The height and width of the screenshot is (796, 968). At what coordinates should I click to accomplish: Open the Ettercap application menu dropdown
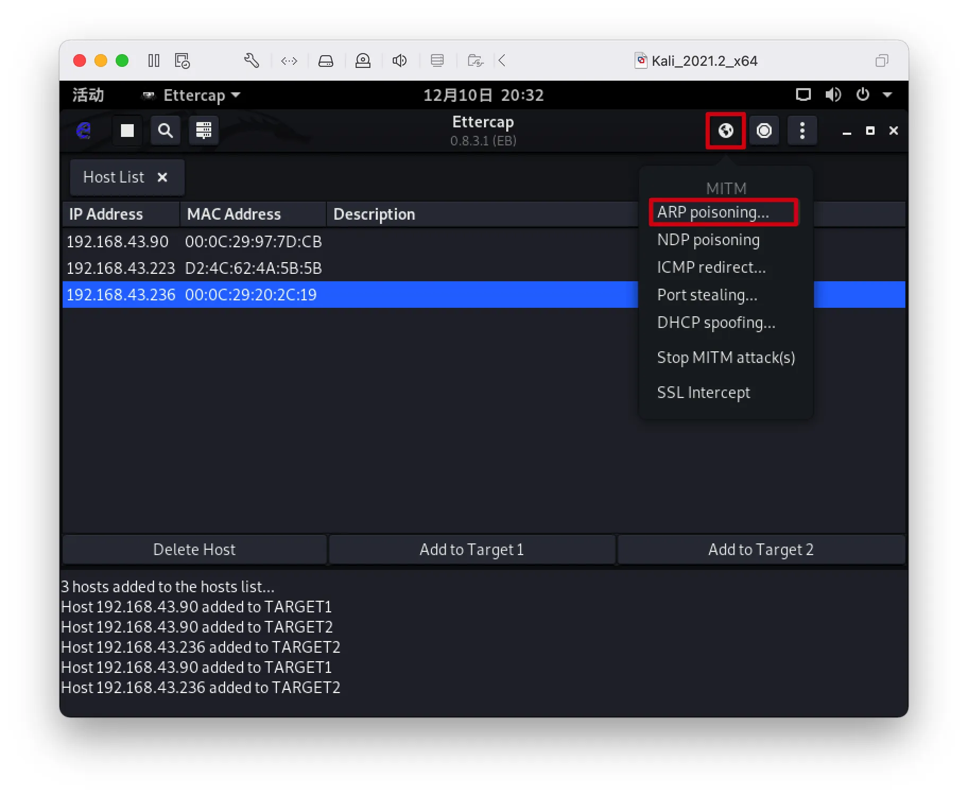(x=192, y=95)
